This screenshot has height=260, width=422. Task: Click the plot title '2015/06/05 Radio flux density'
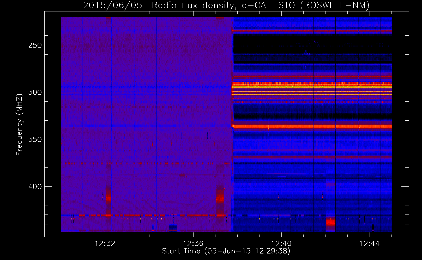tap(226, 5)
